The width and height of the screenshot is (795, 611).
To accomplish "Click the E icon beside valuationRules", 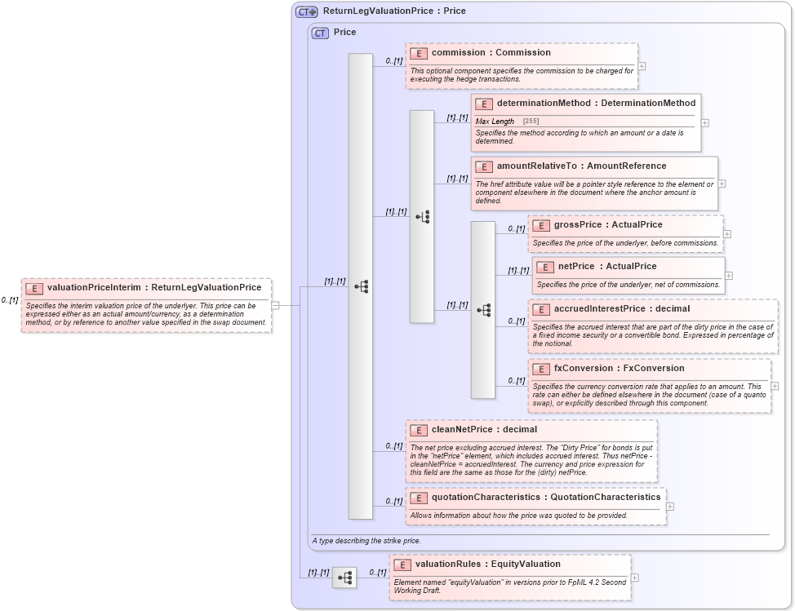I will point(402,565).
